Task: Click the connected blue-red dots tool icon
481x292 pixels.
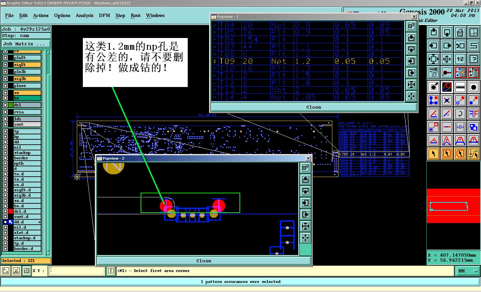Action: tap(434, 100)
